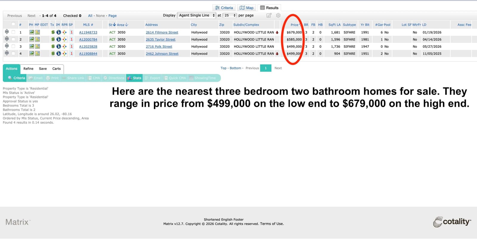
Task: Click the edit pencil icon beside per page
Action: pos(269,15)
